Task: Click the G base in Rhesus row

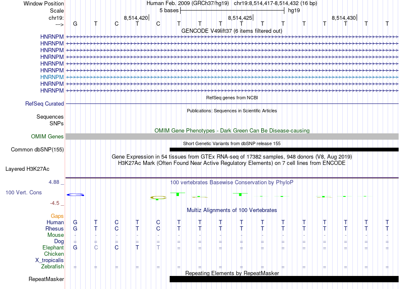Action: [75, 228]
